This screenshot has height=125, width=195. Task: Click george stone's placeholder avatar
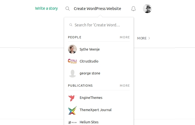[72, 73]
